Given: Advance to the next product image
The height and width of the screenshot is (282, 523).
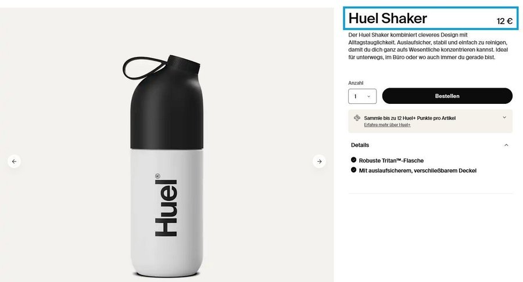Looking at the screenshot, I should pos(319,161).
